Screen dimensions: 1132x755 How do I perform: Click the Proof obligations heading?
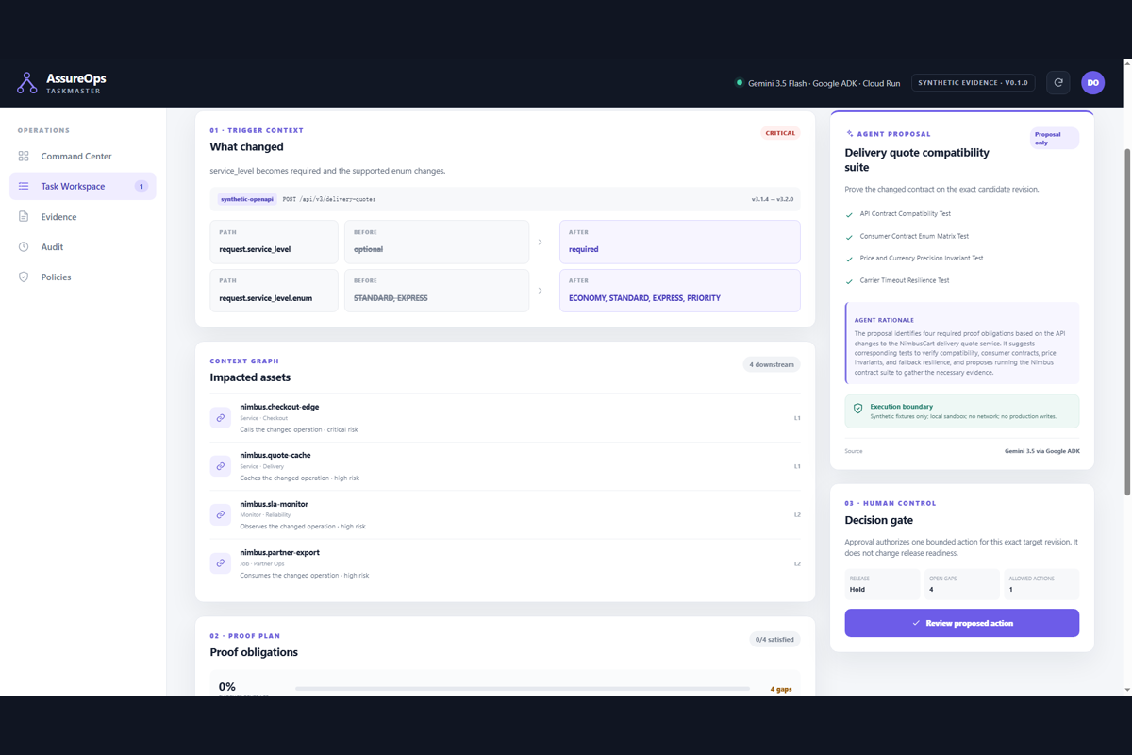254,652
